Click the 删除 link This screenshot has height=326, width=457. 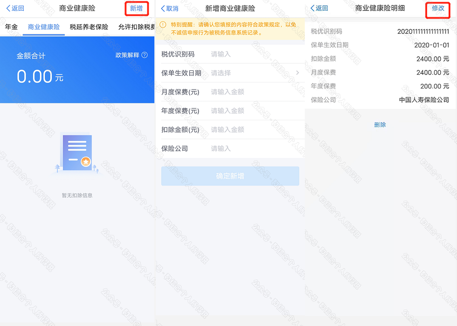(380, 125)
